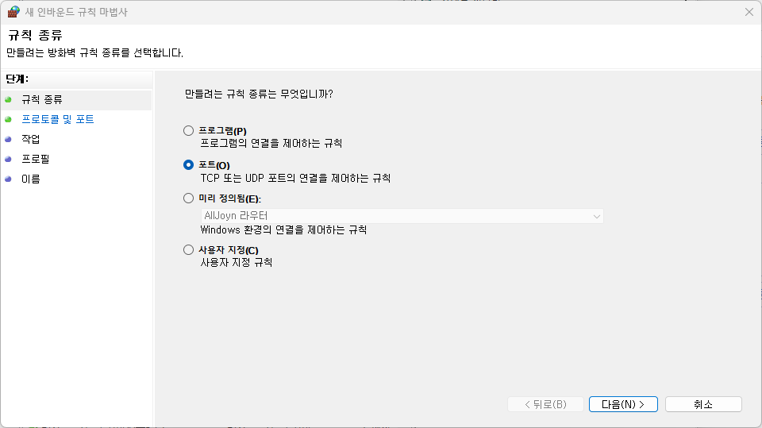Screen dimensions: 762x428
Task: Select the 프로필 step in sidebar
Action: pyautogui.click(x=36, y=159)
